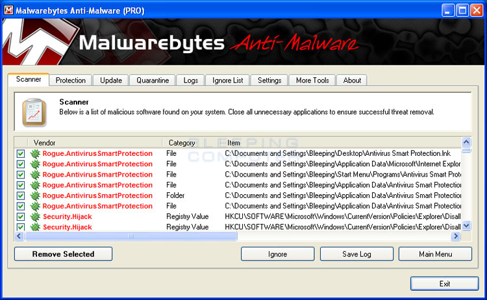Click the horizontal scroll left arrow

click(19, 236)
